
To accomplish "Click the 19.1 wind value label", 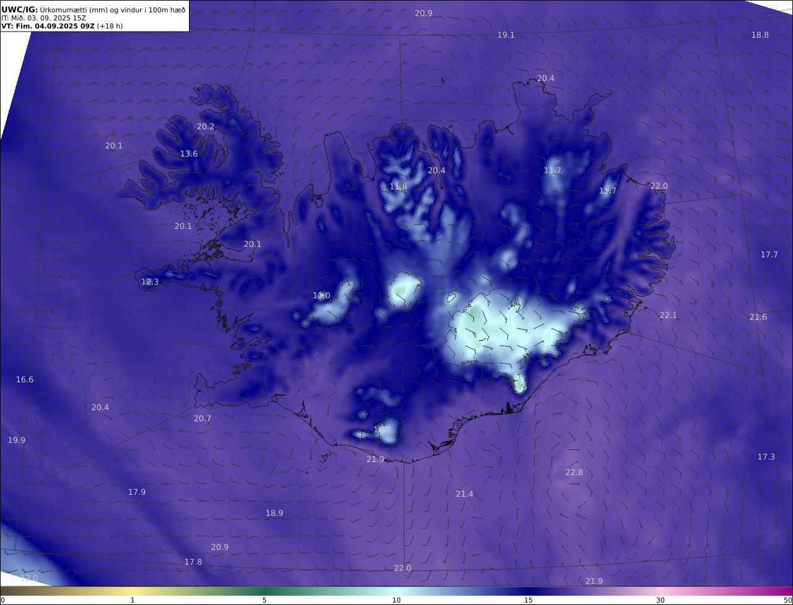I will pyautogui.click(x=506, y=35).
